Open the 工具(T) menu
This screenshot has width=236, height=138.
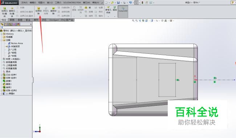coord(58,3)
